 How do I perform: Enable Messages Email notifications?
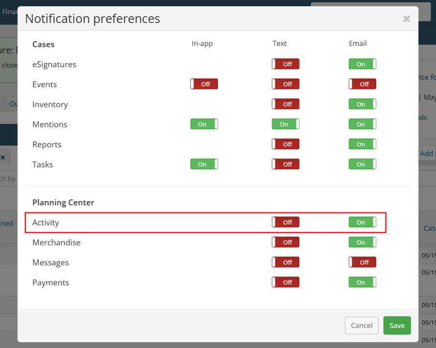pos(362,262)
